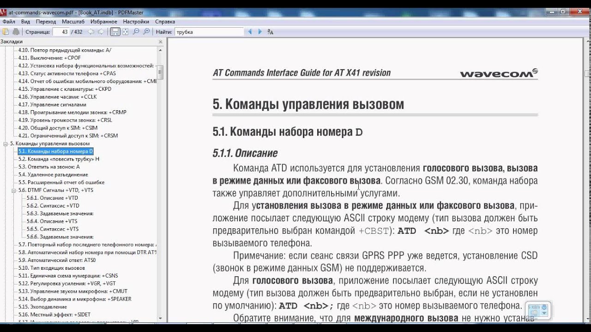Click heading '5.1.1. Описание' in document
Viewport: 591px width, 332px height.
point(245,153)
